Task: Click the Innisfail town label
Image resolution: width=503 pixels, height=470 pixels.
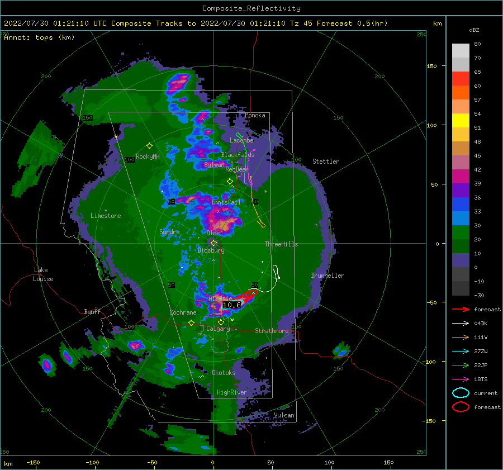Action: point(226,202)
